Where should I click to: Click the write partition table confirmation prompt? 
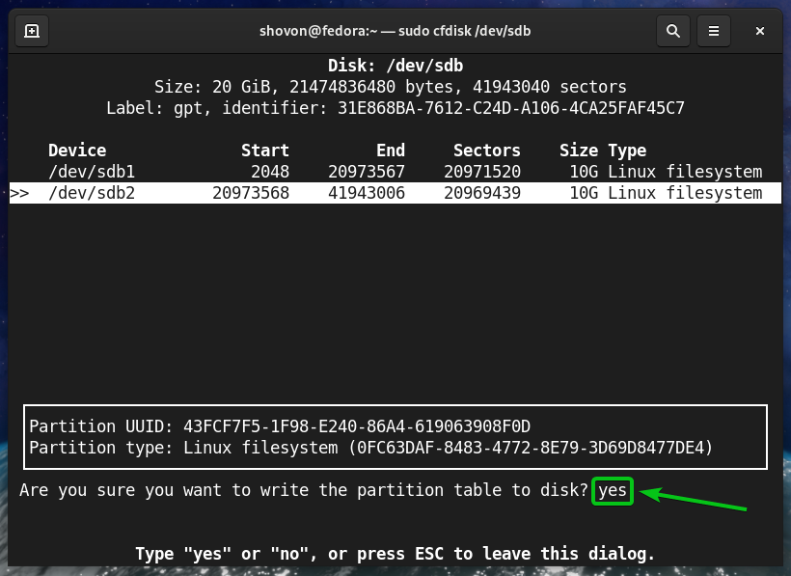coord(304,490)
